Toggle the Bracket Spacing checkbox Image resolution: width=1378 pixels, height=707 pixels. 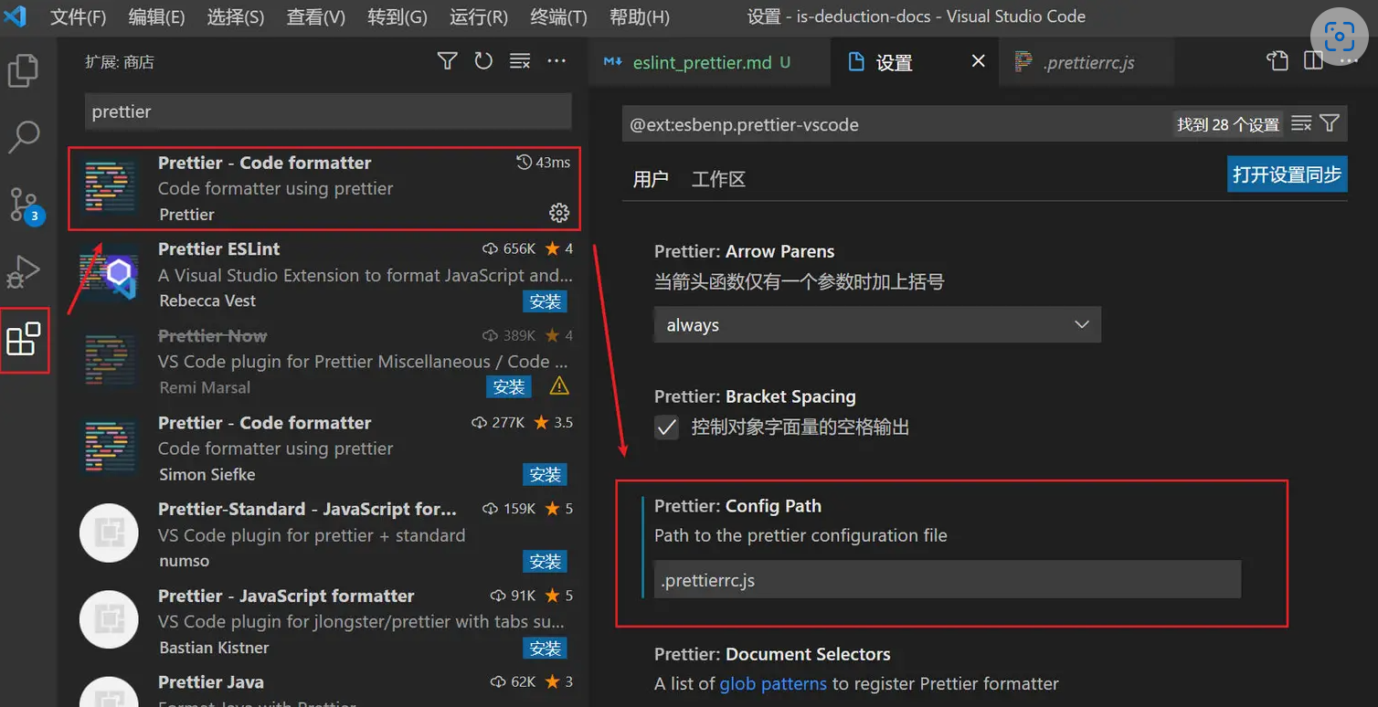click(x=667, y=427)
